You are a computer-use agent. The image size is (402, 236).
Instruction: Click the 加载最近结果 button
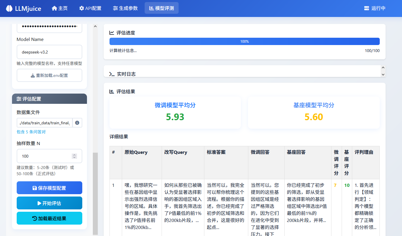tap(49, 218)
